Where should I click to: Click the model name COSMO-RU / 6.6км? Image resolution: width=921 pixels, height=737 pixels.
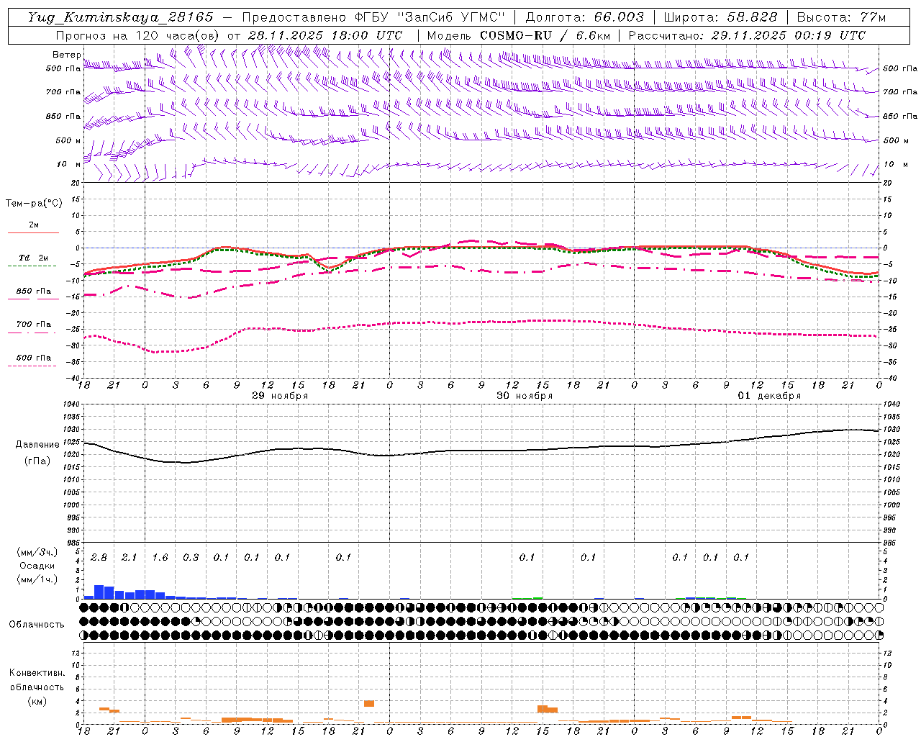pos(545,35)
